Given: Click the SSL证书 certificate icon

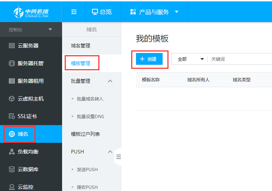Looking at the screenshot, I should click(12, 116).
